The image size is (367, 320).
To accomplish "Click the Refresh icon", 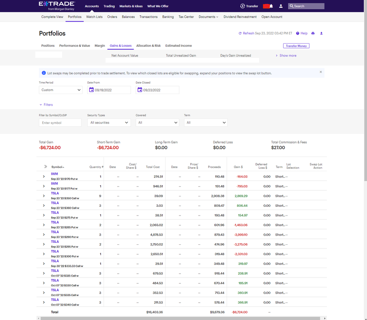I will tap(240, 33).
